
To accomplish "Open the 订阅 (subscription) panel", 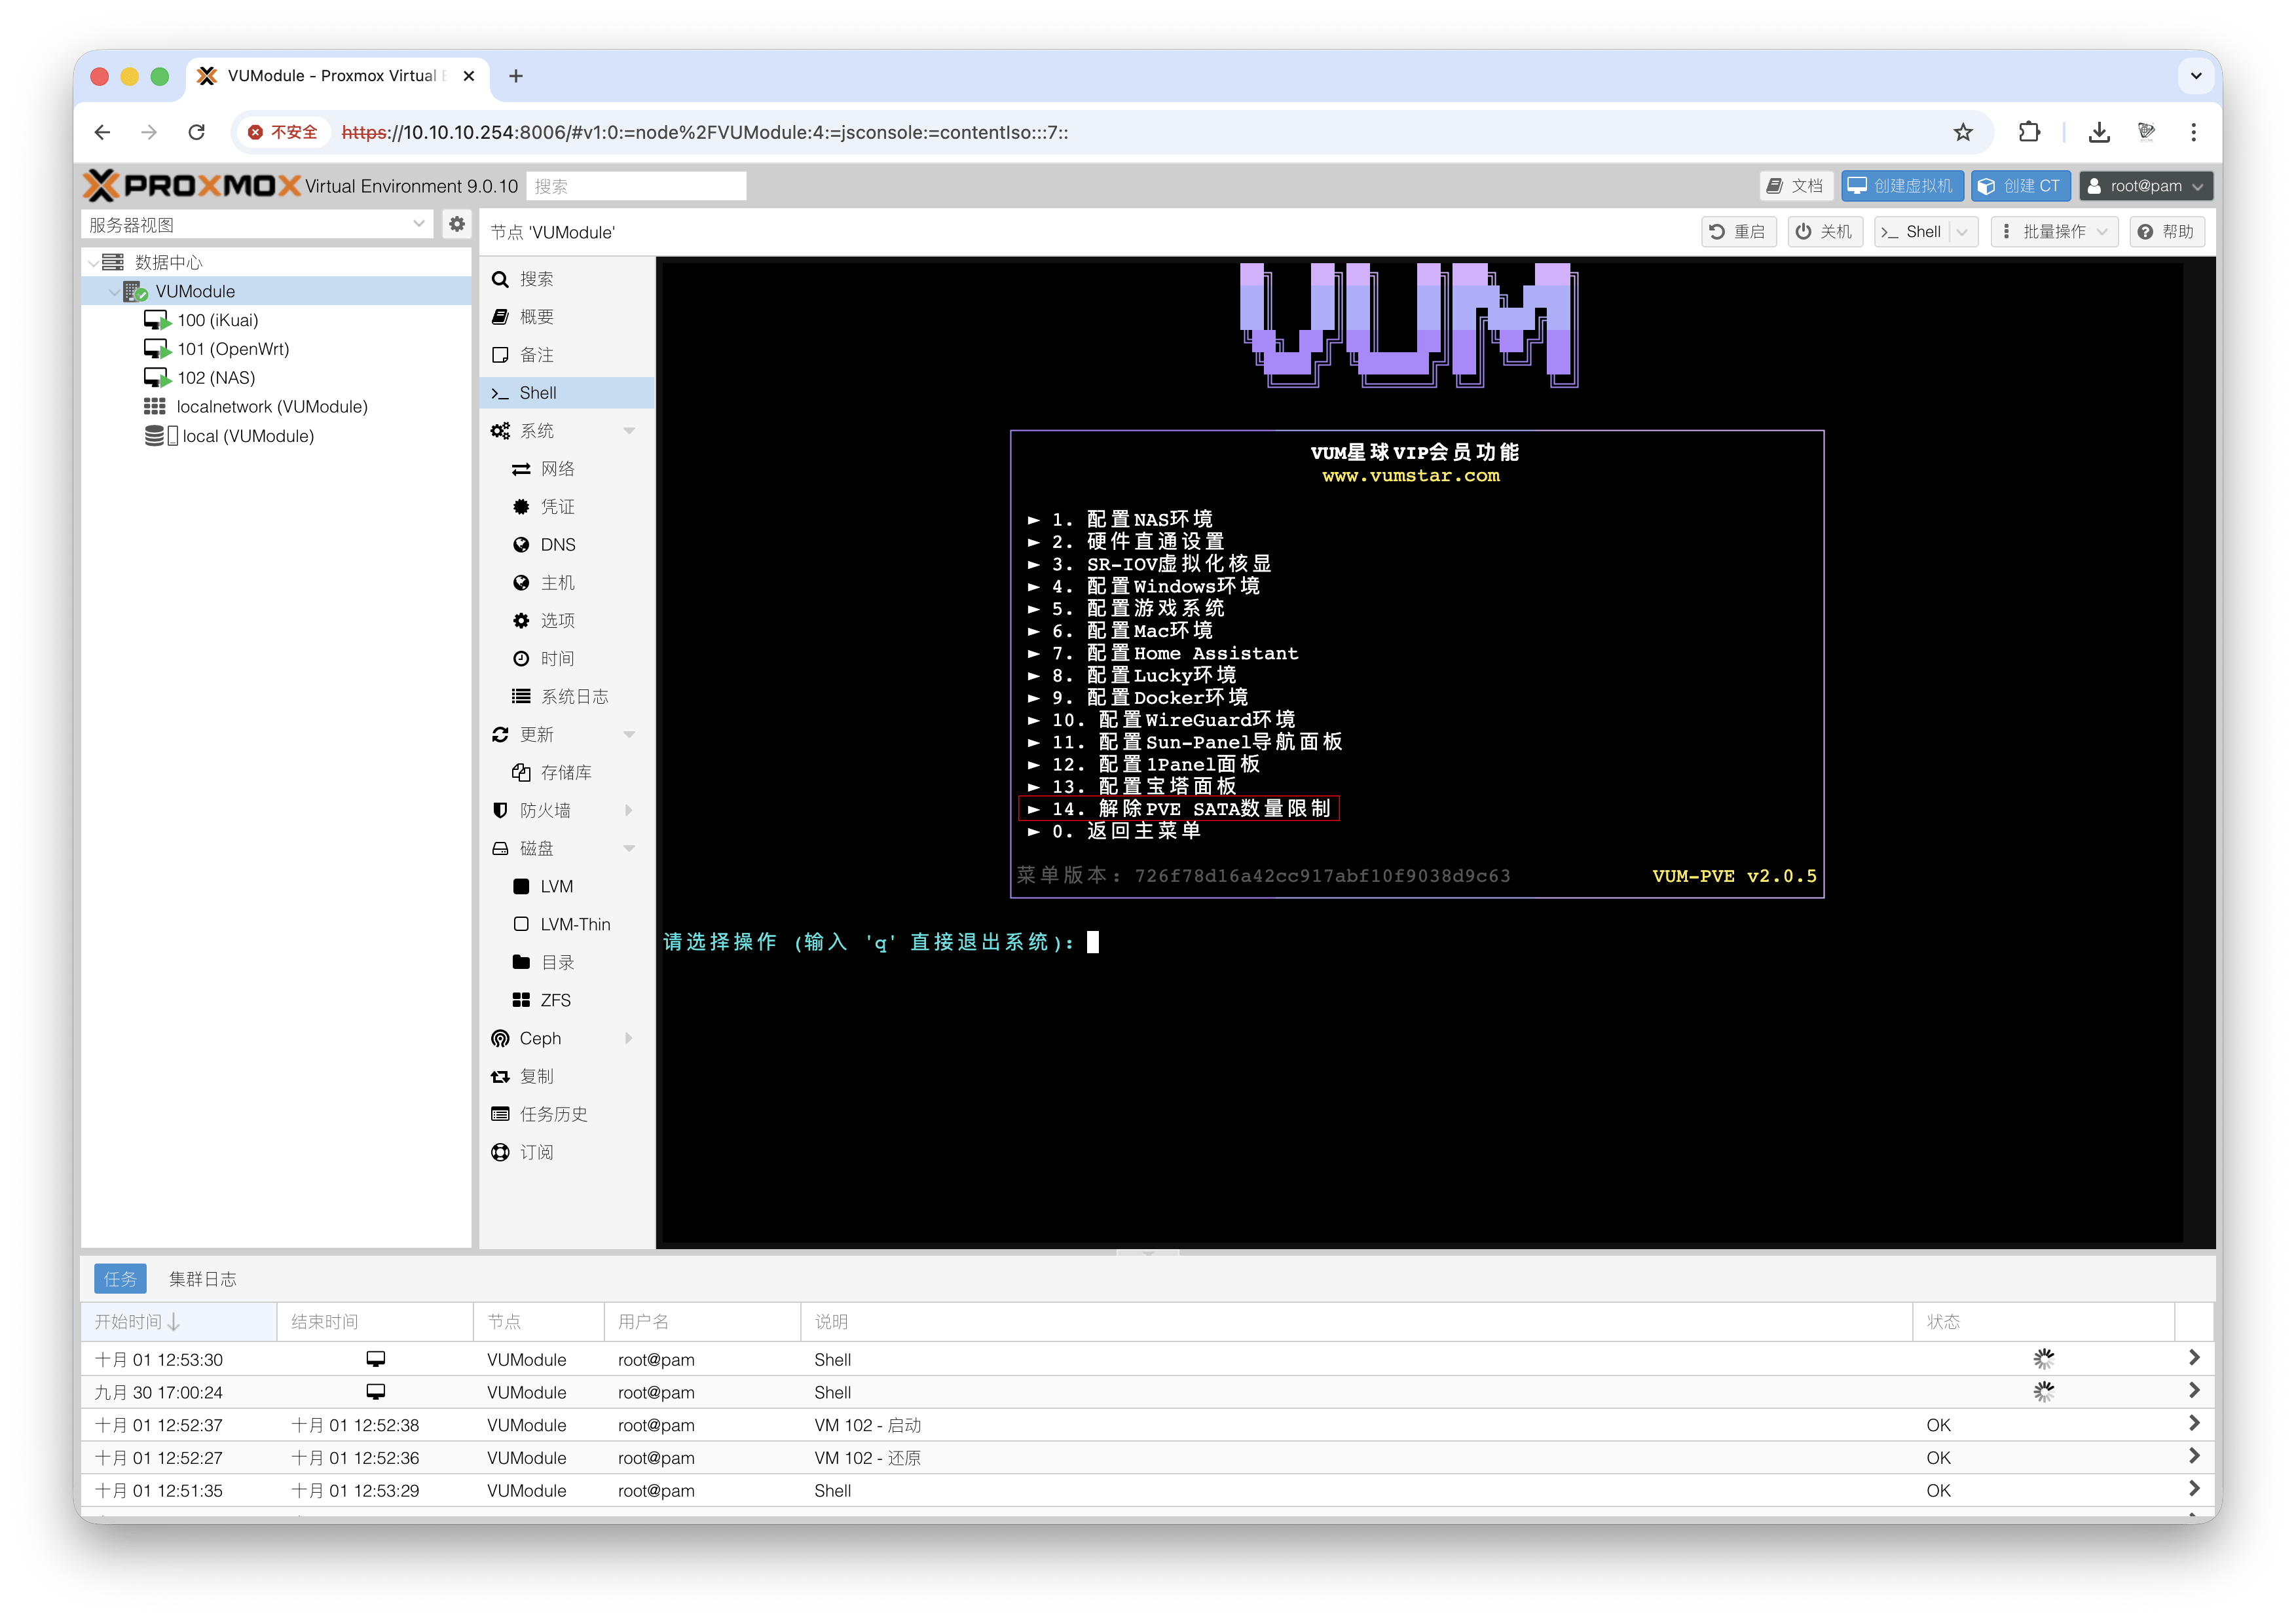I will click(538, 1152).
